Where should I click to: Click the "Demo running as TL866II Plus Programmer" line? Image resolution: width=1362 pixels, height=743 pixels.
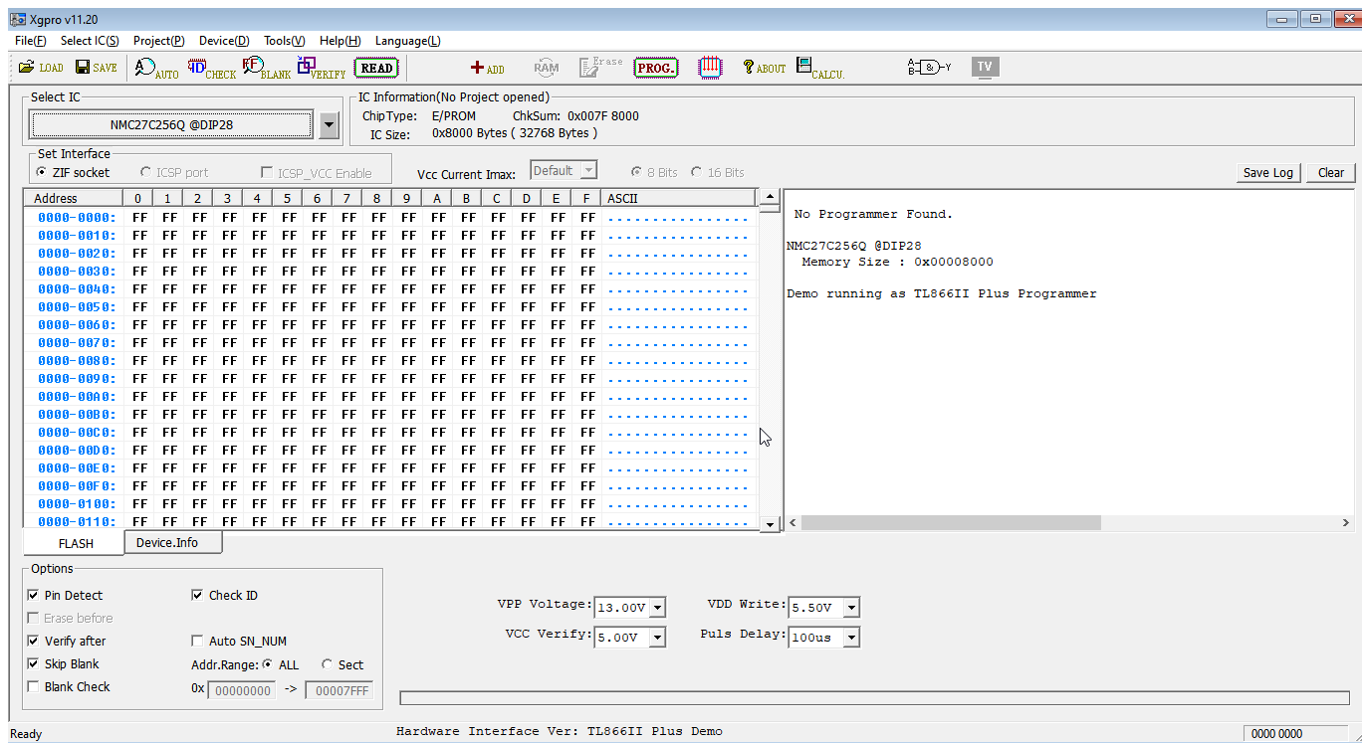[942, 293]
